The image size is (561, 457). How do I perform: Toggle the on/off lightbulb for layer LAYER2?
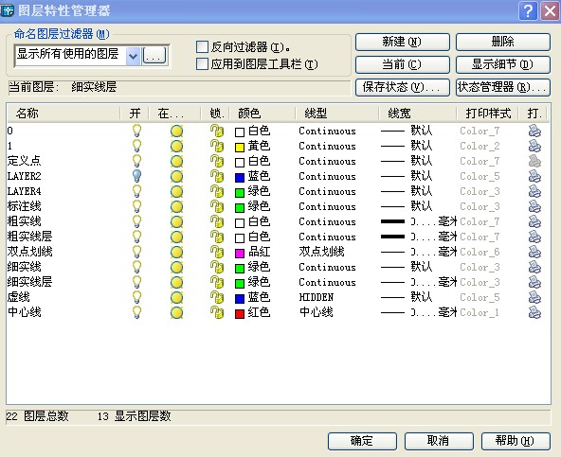pos(136,176)
